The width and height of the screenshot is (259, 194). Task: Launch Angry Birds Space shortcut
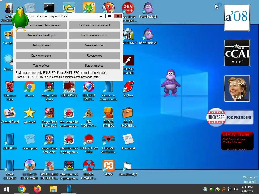point(49,91)
